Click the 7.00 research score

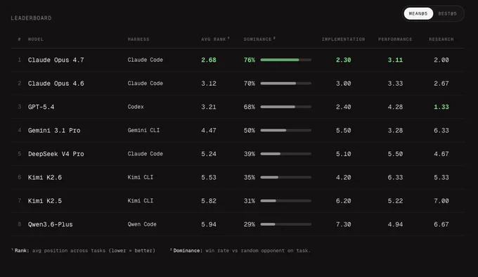[x=441, y=201]
